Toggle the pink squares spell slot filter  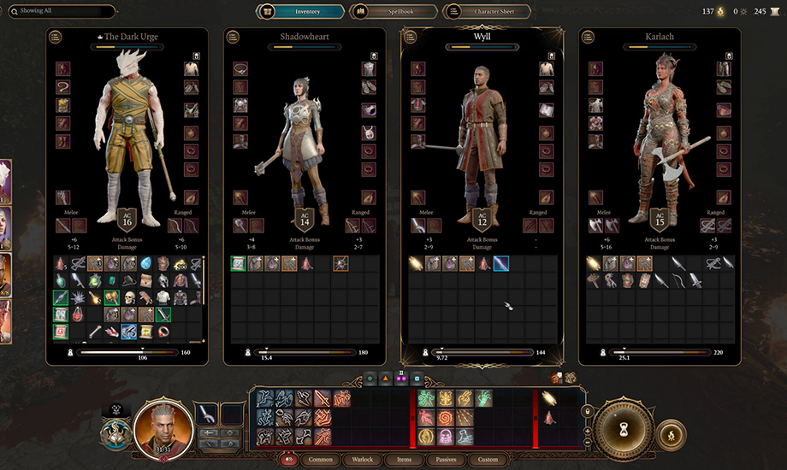point(401,379)
